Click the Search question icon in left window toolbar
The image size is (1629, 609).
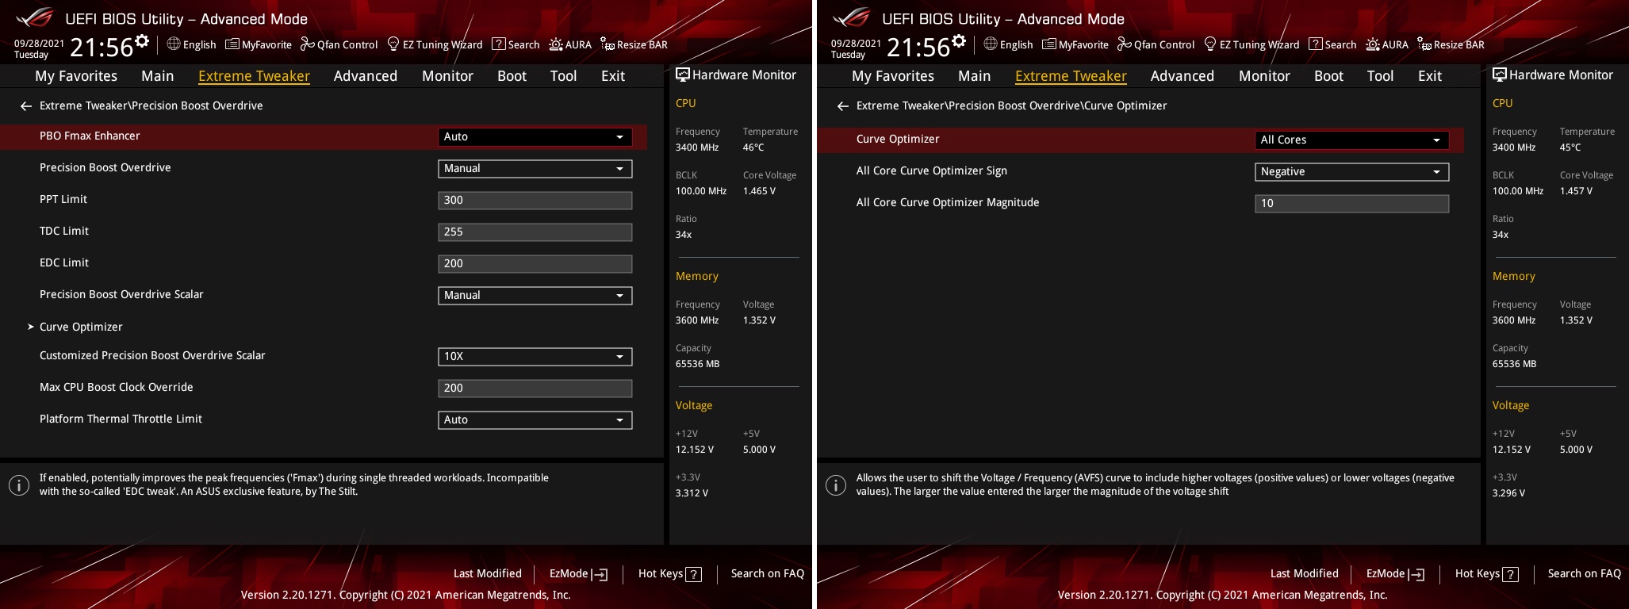[x=499, y=44]
